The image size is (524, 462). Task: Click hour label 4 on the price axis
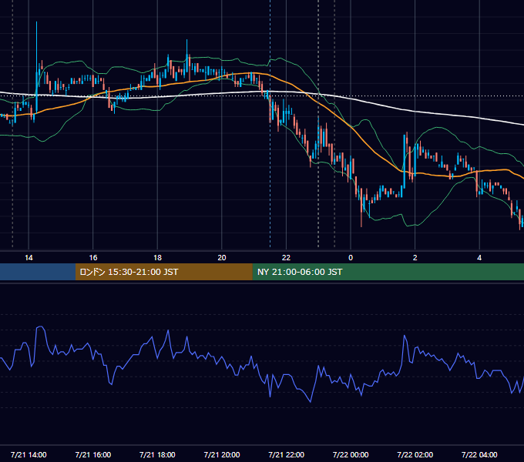click(x=479, y=258)
